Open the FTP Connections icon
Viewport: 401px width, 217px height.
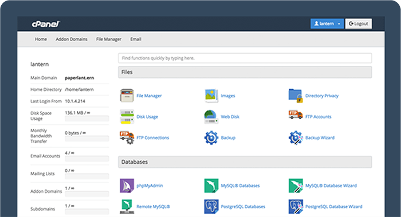(x=127, y=137)
